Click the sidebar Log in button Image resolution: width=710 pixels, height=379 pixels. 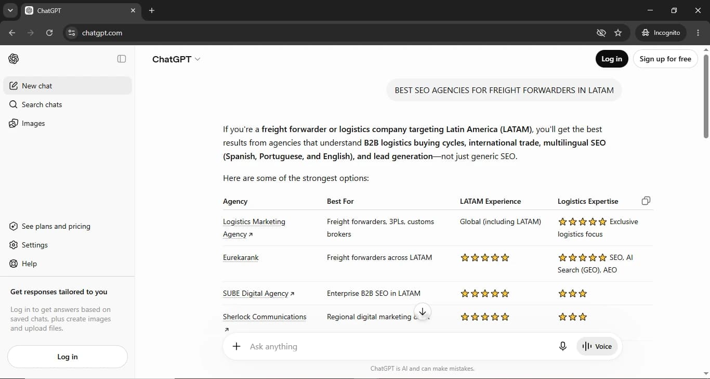68,357
